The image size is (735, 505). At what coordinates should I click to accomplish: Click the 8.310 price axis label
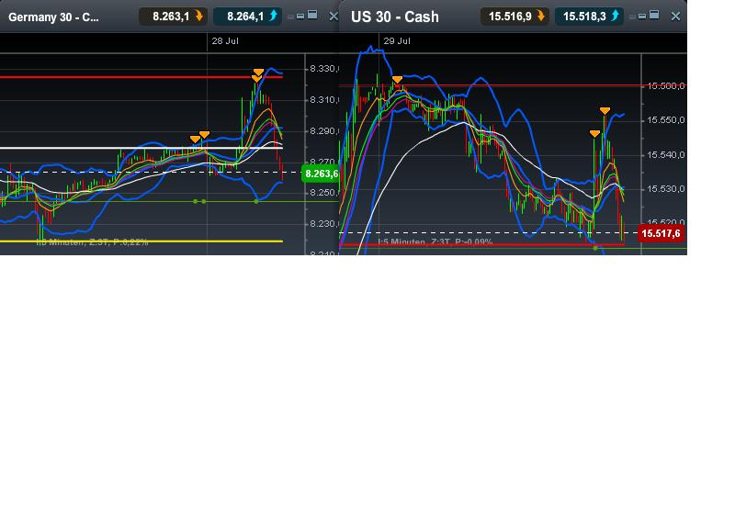pos(323,100)
